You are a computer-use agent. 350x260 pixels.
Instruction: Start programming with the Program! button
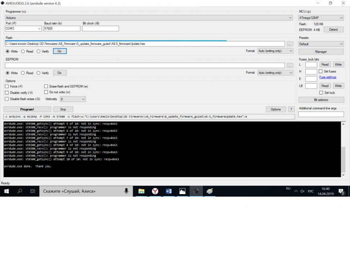(27, 109)
